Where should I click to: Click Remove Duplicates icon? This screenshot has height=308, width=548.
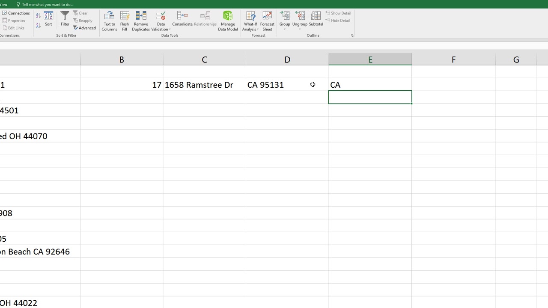[141, 21]
